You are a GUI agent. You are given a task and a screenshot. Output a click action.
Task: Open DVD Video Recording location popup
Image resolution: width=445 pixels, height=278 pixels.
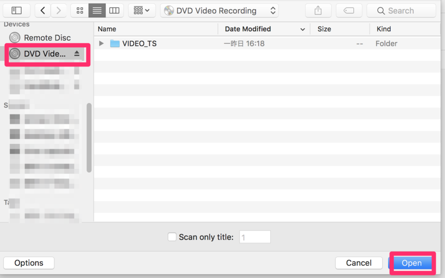pos(219,10)
